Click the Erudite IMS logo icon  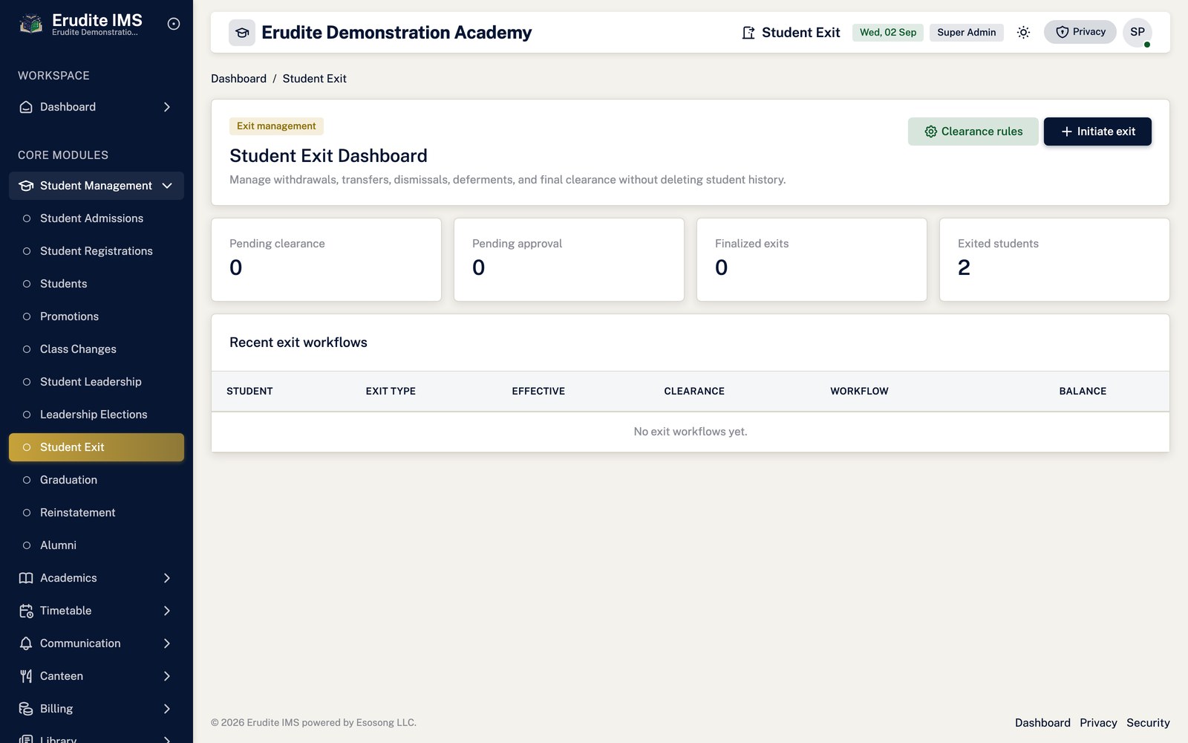pos(30,25)
